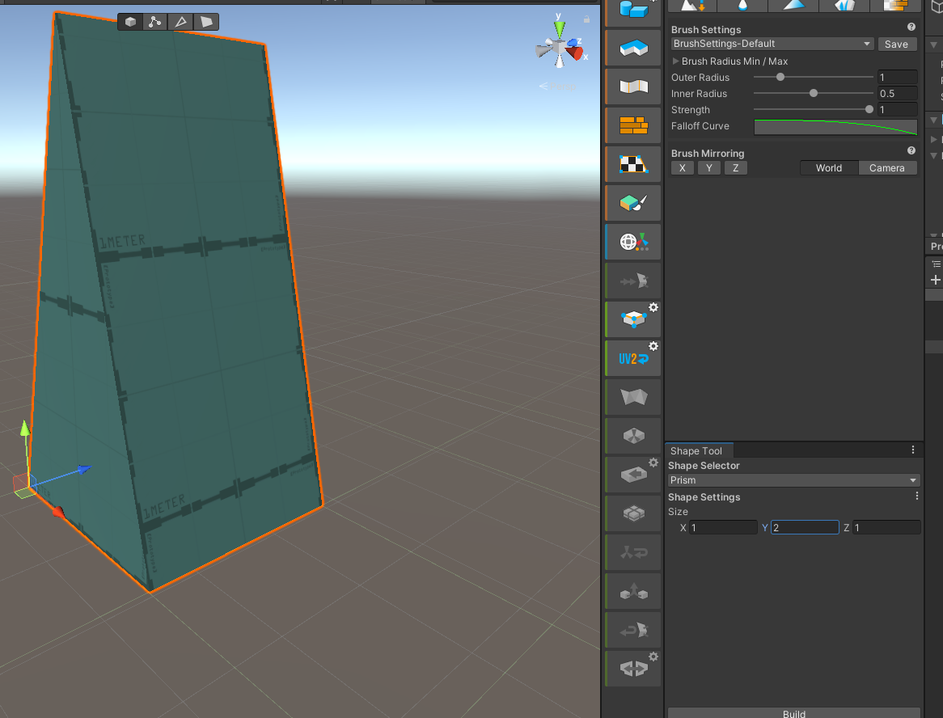Open the Prism shape selector dropdown

(793, 479)
